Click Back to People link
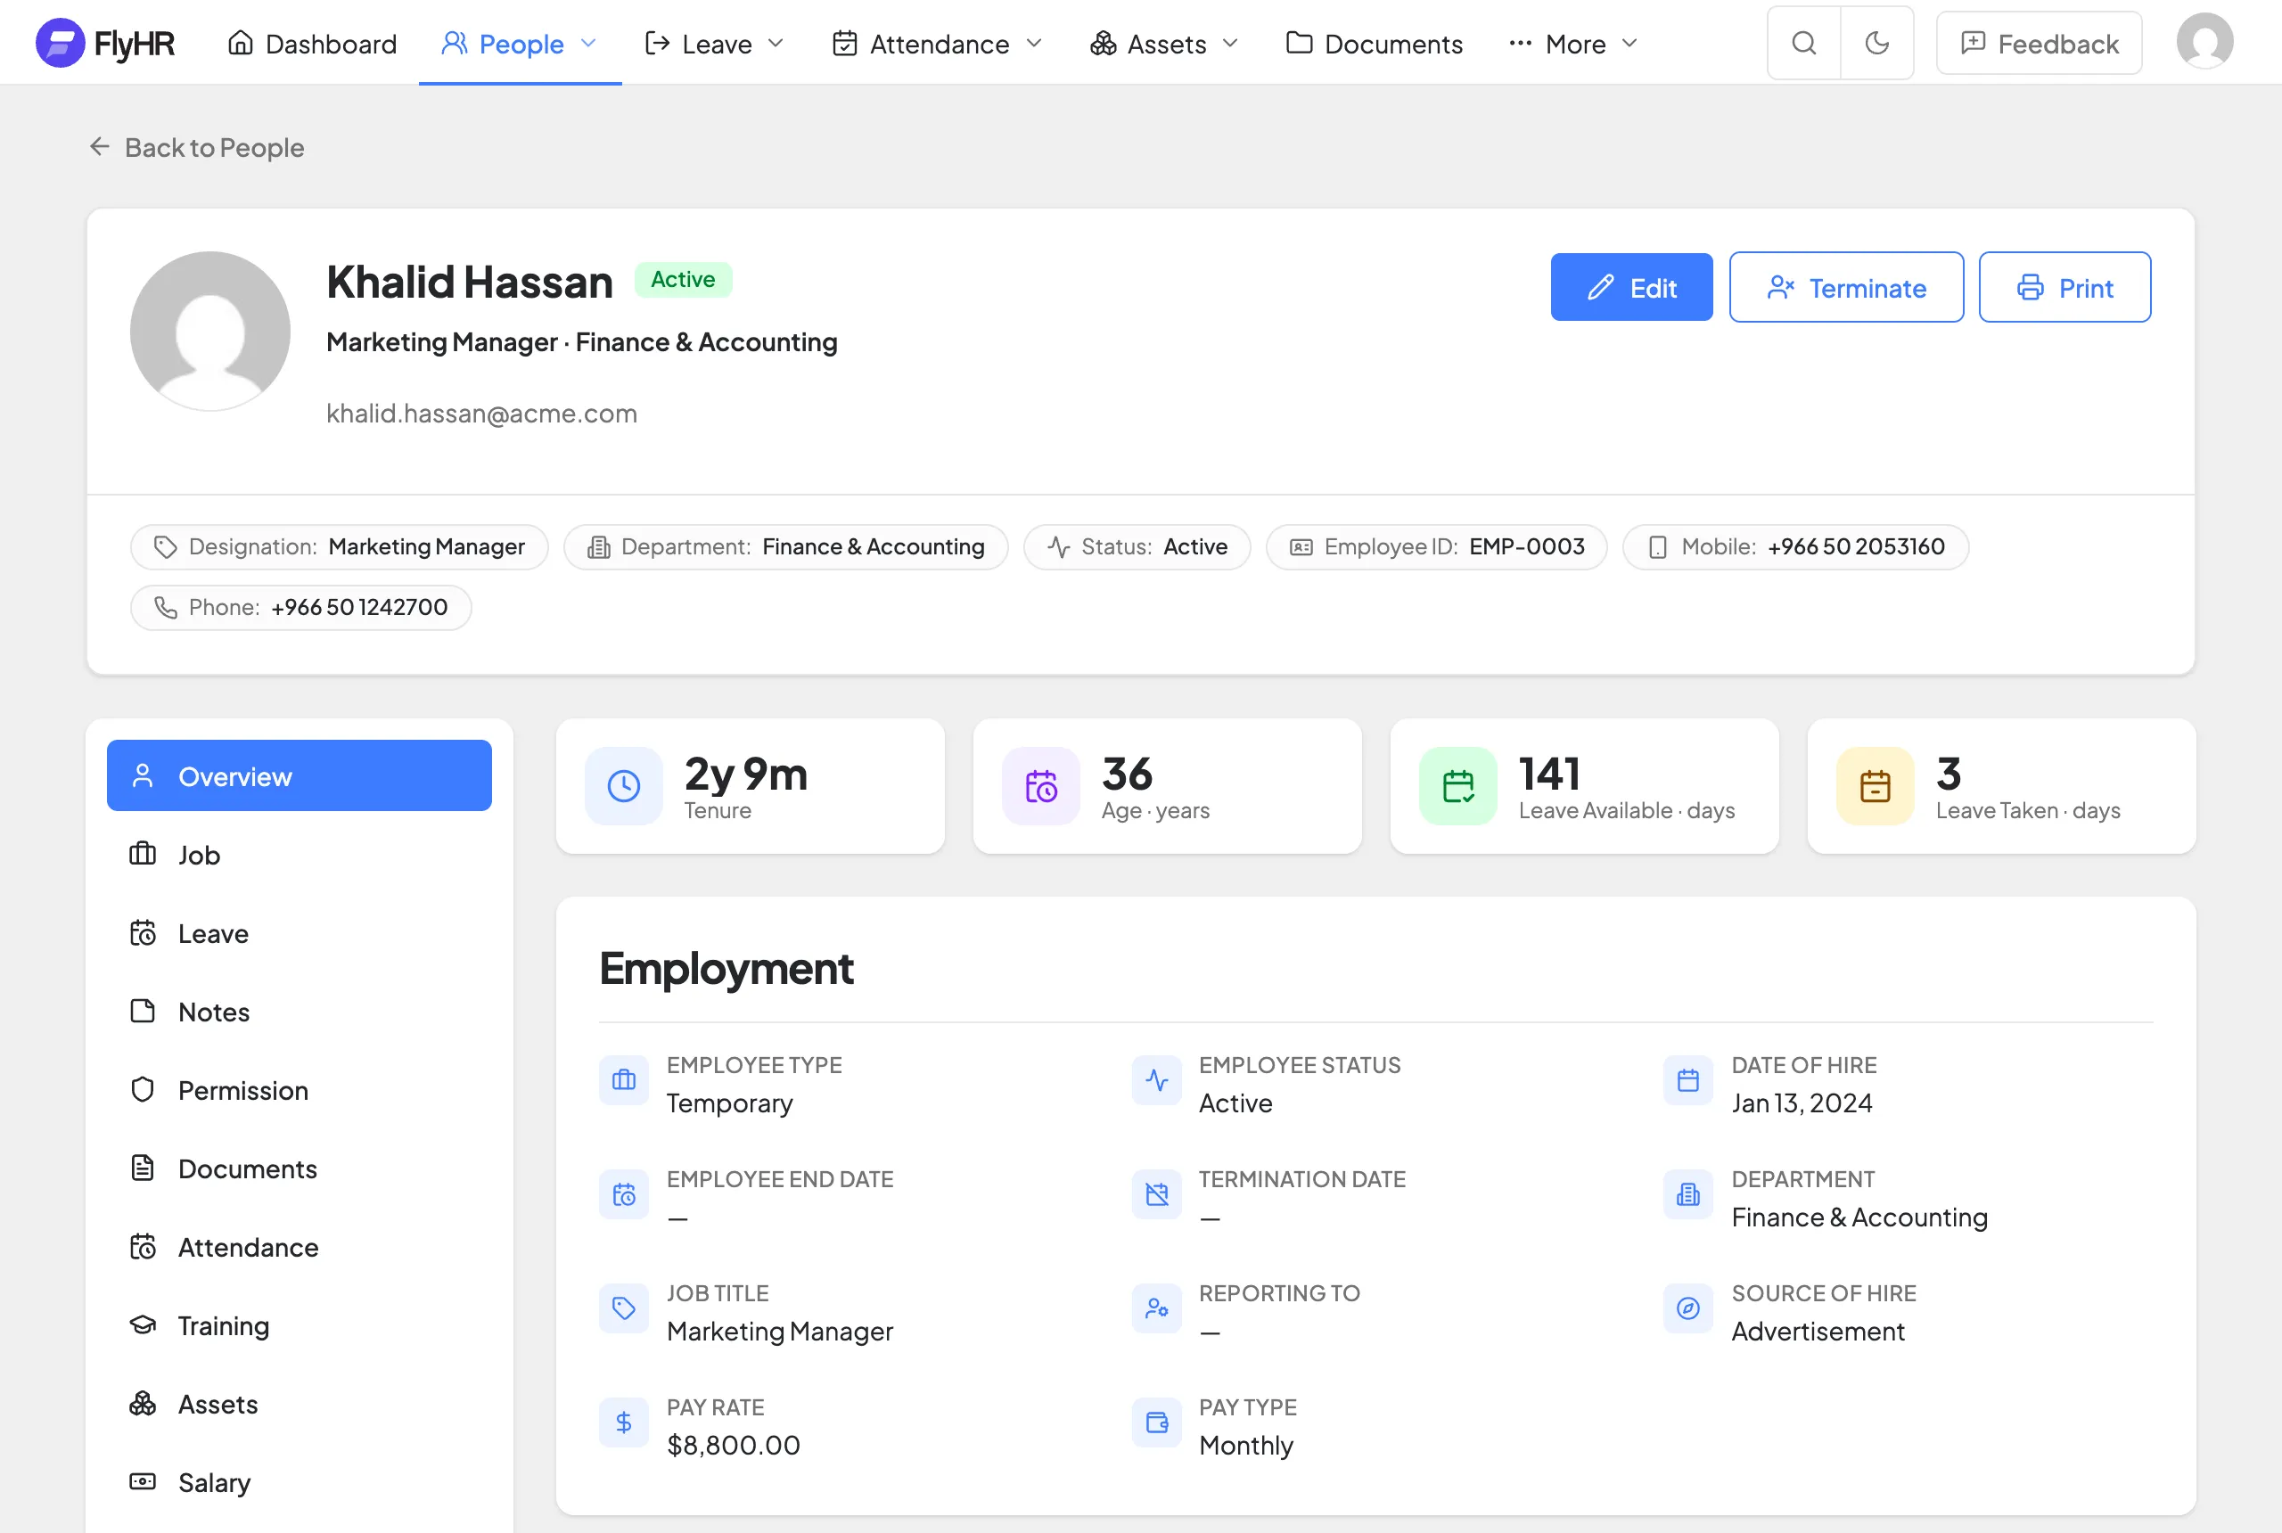2282x1533 pixels. pos(196,147)
